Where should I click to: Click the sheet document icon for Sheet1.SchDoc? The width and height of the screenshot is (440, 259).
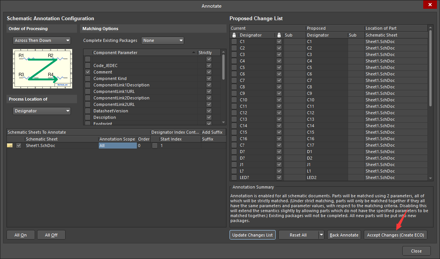point(10,145)
